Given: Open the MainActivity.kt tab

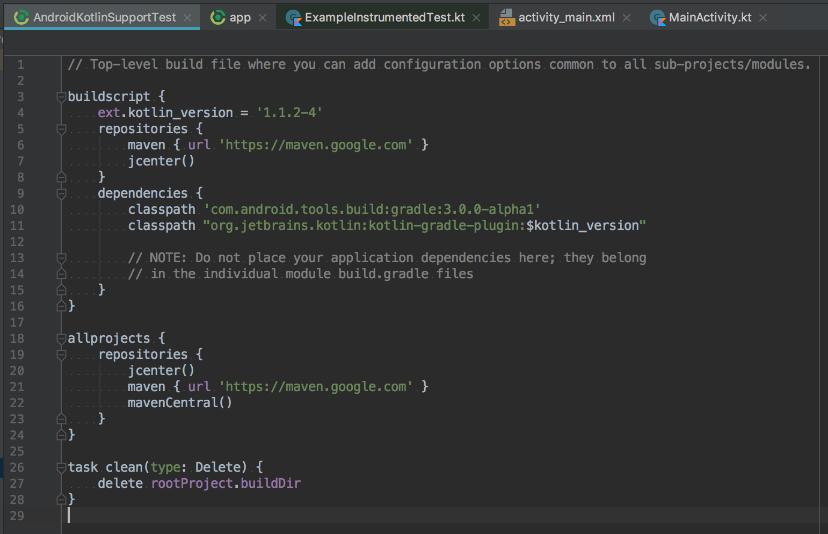Looking at the screenshot, I should [x=709, y=17].
